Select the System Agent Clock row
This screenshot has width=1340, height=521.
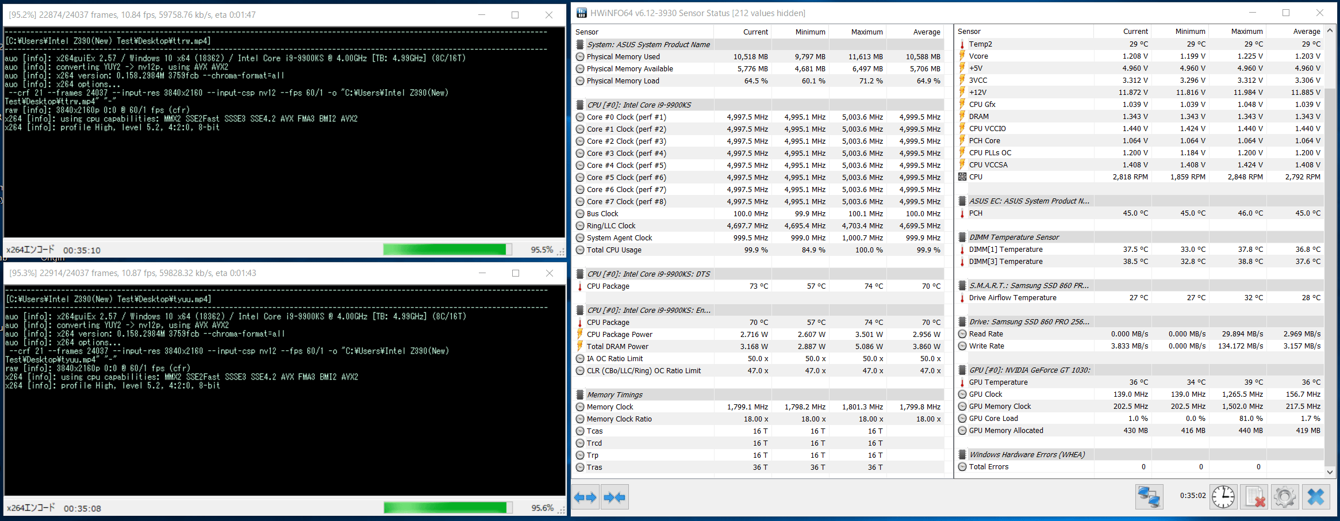tap(759, 237)
